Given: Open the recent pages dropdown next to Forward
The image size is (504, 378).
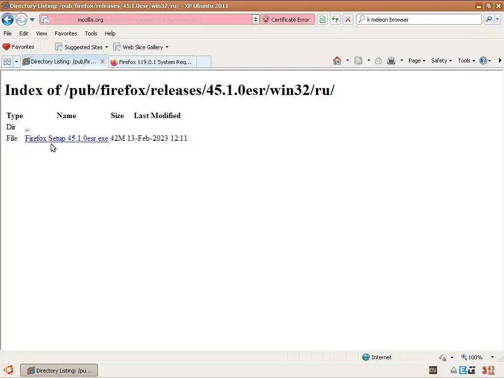Looking at the screenshot, I should coord(32,20).
